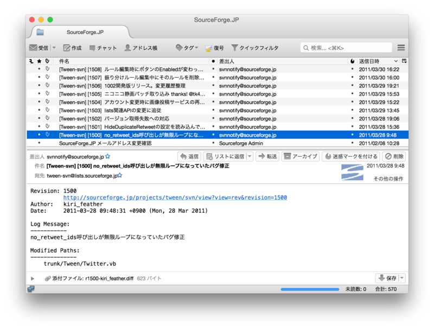Viewport: 434px width, 330px height.
Task: Click star beside sender svnnotify address
Action: 107,156
